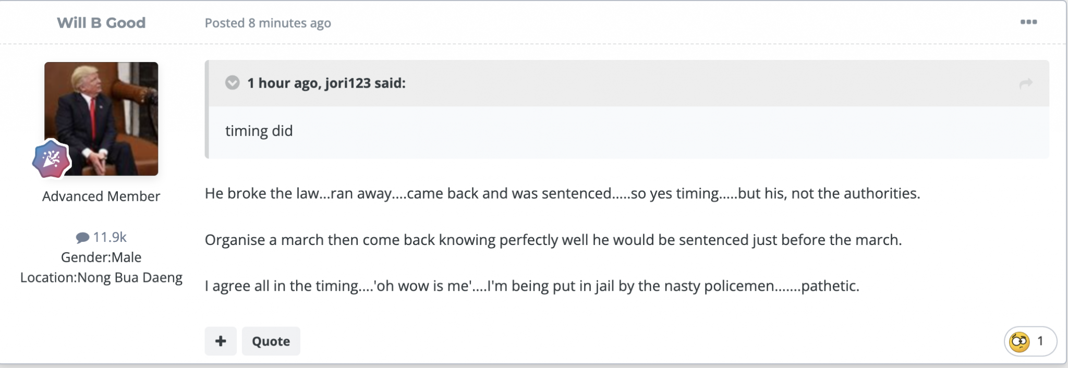The image size is (1068, 368).
Task: Click the quote header mentioning jori123
Action: (x=326, y=83)
